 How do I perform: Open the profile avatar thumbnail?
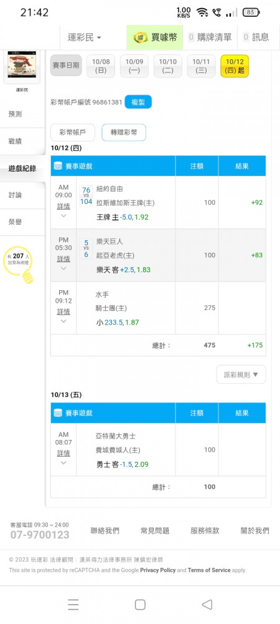(21, 65)
